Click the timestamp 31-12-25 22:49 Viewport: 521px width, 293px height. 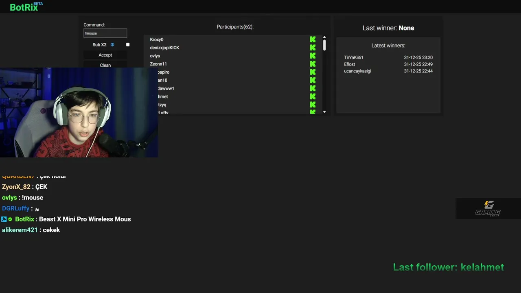418,64
